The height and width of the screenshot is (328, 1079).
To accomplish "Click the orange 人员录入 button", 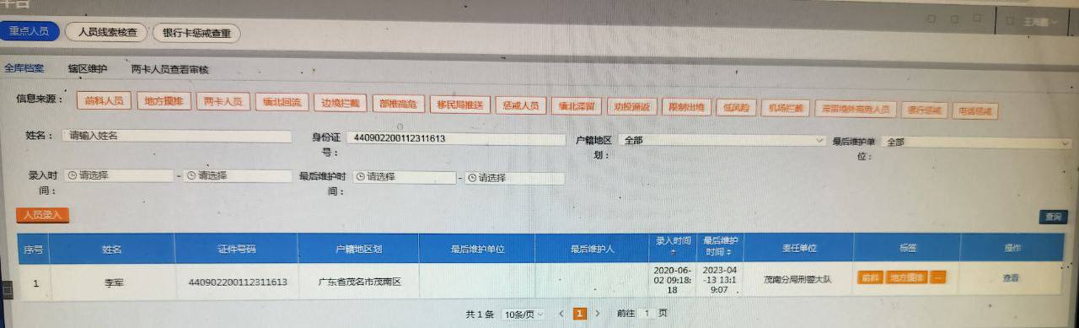I will [x=43, y=215].
